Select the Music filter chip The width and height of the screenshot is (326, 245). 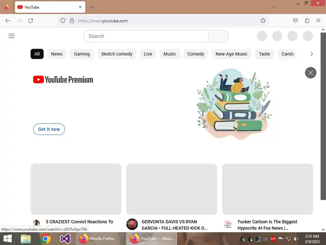tap(170, 54)
